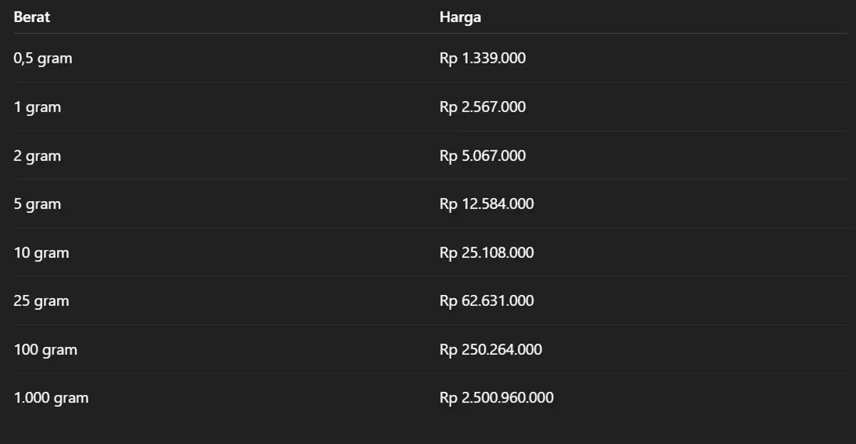Click the Rp prefix of the 0,5 gram price
The image size is (856, 444).
pyautogui.click(x=448, y=59)
